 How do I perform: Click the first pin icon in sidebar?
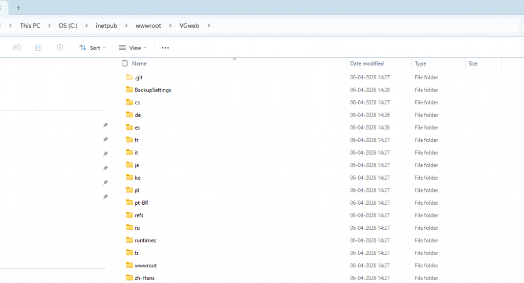[105, 125]
